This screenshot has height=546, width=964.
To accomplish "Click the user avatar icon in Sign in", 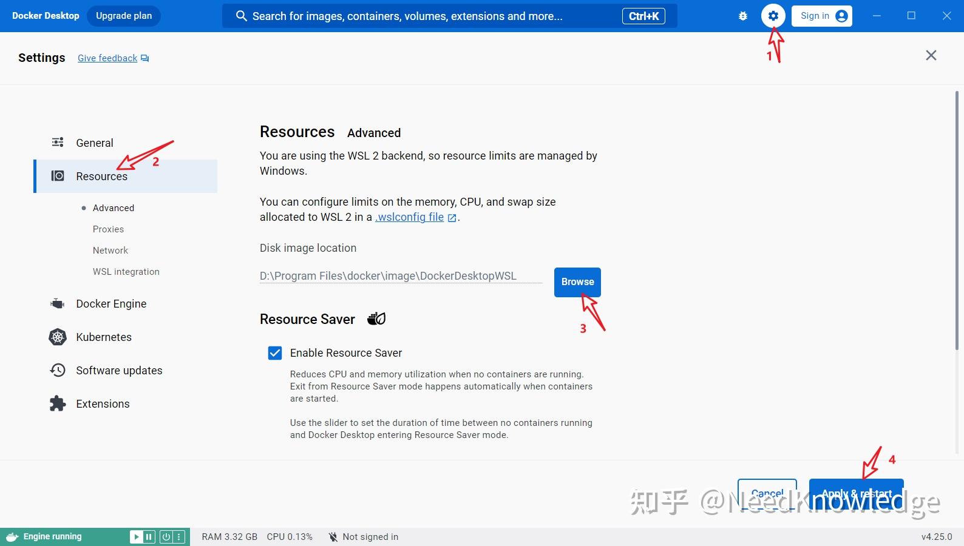I will pyautogui.click(x=841, y=16).
